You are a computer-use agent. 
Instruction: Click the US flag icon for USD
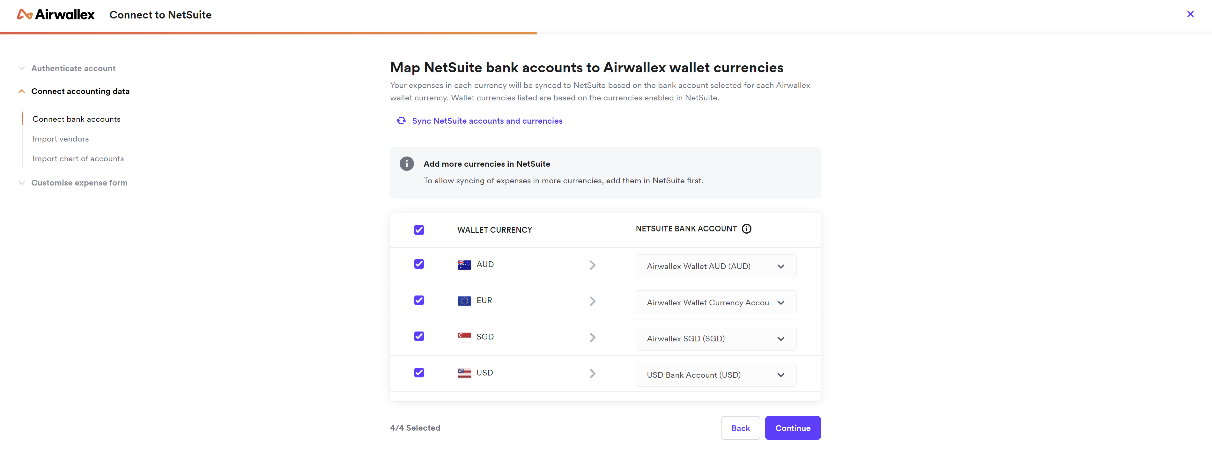tap(464, 373)
